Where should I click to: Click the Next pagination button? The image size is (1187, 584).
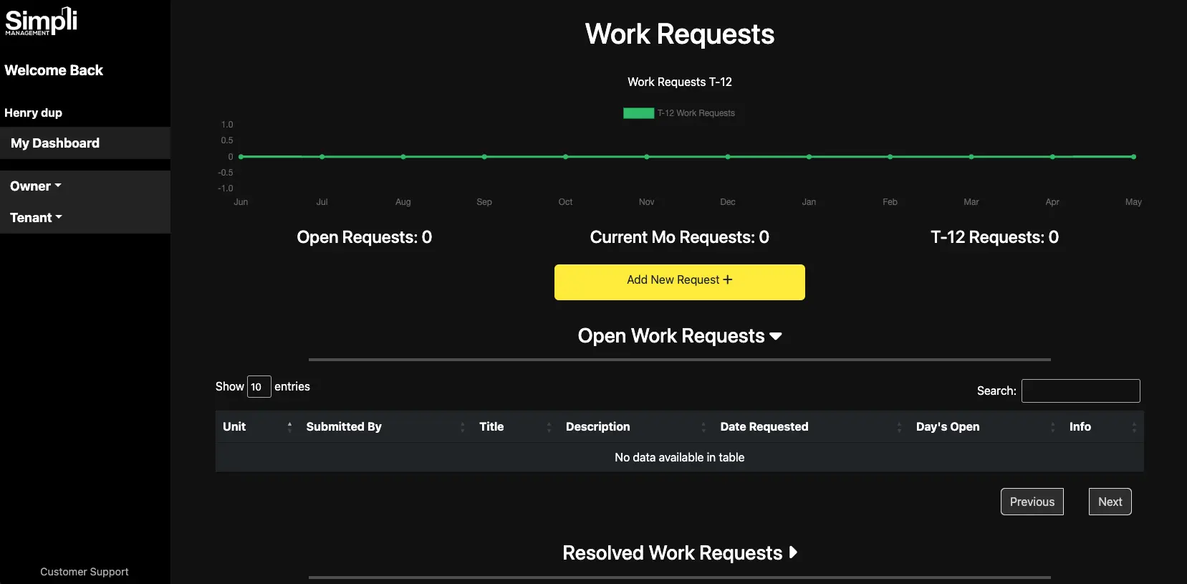tap(1110, 502)
